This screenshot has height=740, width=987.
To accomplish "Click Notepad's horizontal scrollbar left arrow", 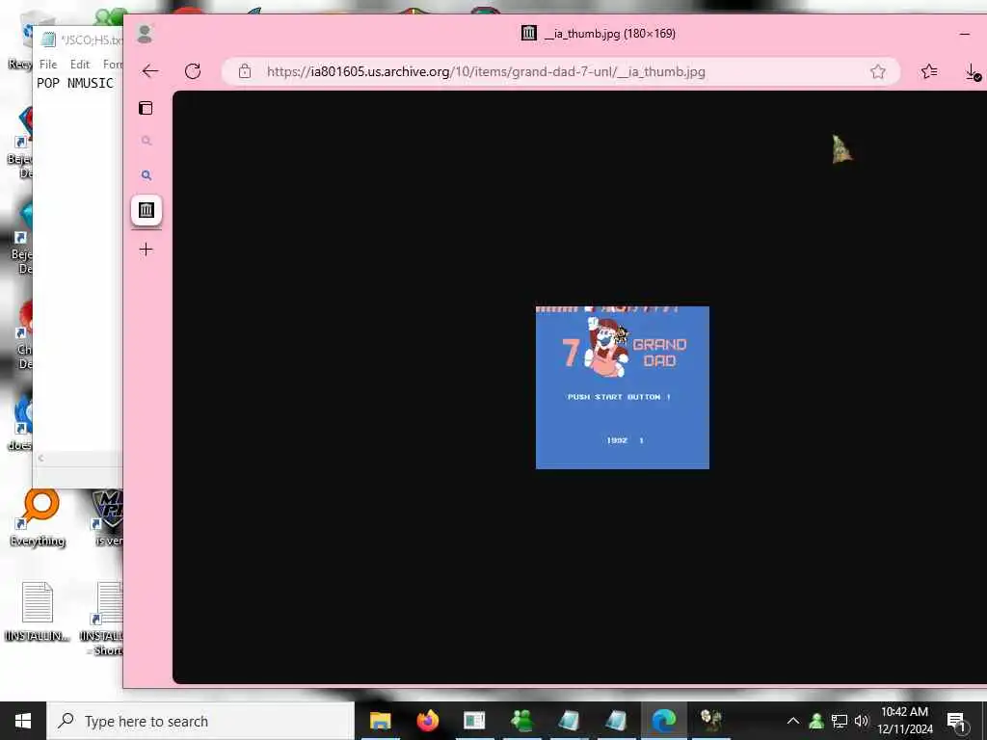I will coord(40,458).
